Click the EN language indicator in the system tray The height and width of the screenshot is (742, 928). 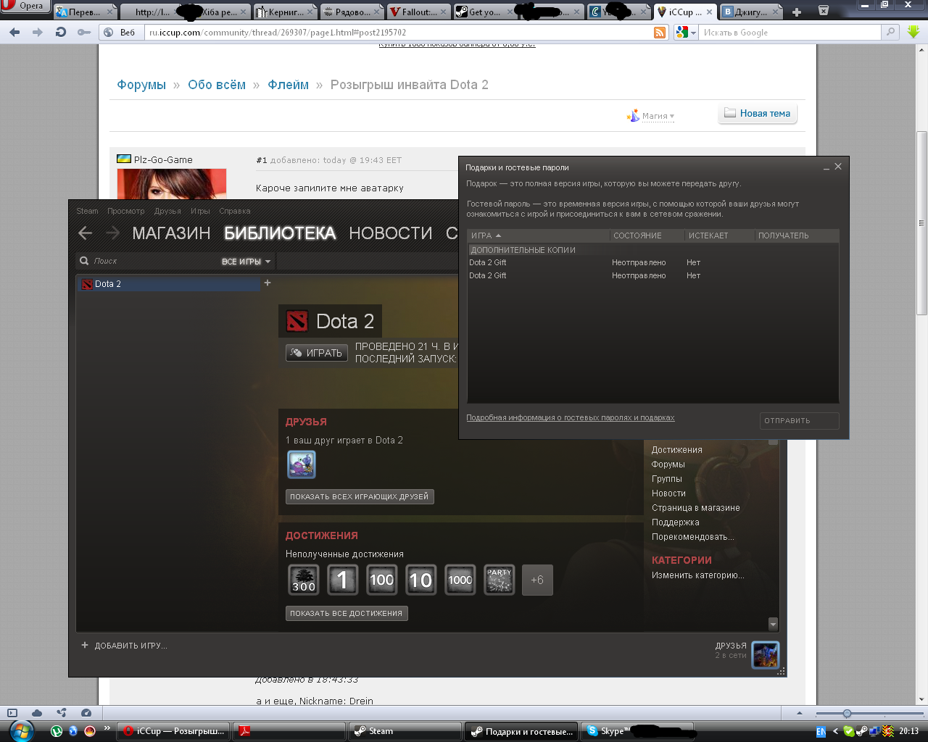coord(821,732)
